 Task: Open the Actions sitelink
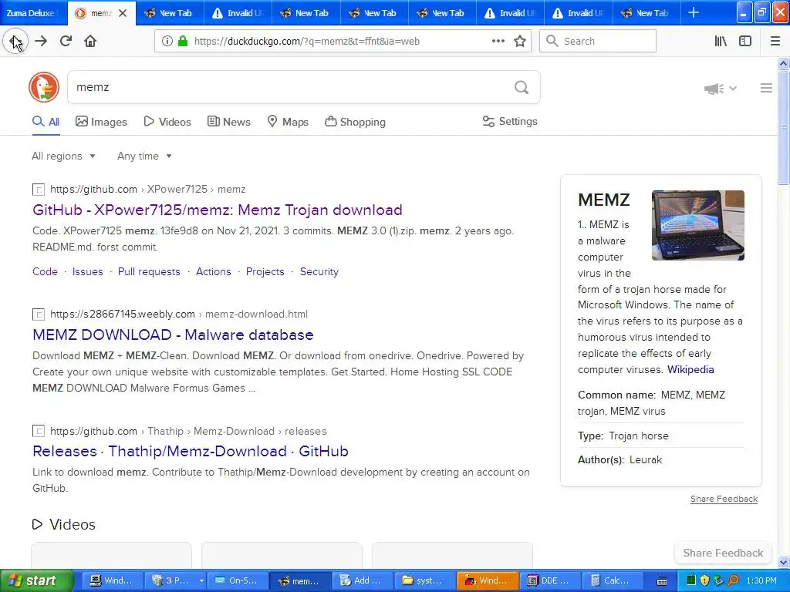(214, 272)
